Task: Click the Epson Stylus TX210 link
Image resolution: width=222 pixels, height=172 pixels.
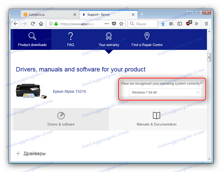Action: point(69,91)
